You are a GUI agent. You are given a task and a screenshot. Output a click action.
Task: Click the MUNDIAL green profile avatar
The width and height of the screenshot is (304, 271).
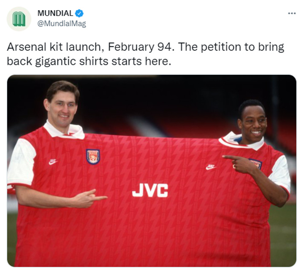[19, 19]
